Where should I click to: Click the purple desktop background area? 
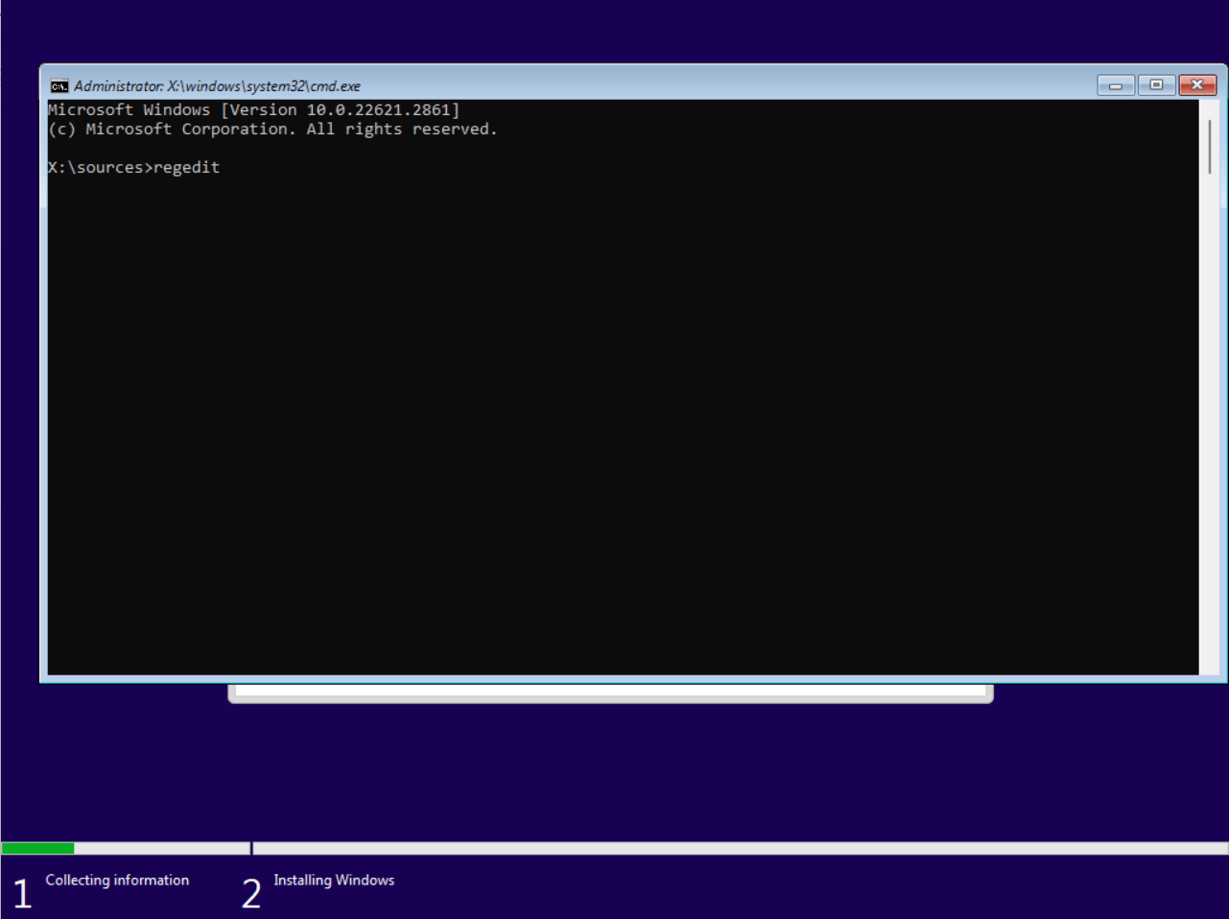click(614, 767)
